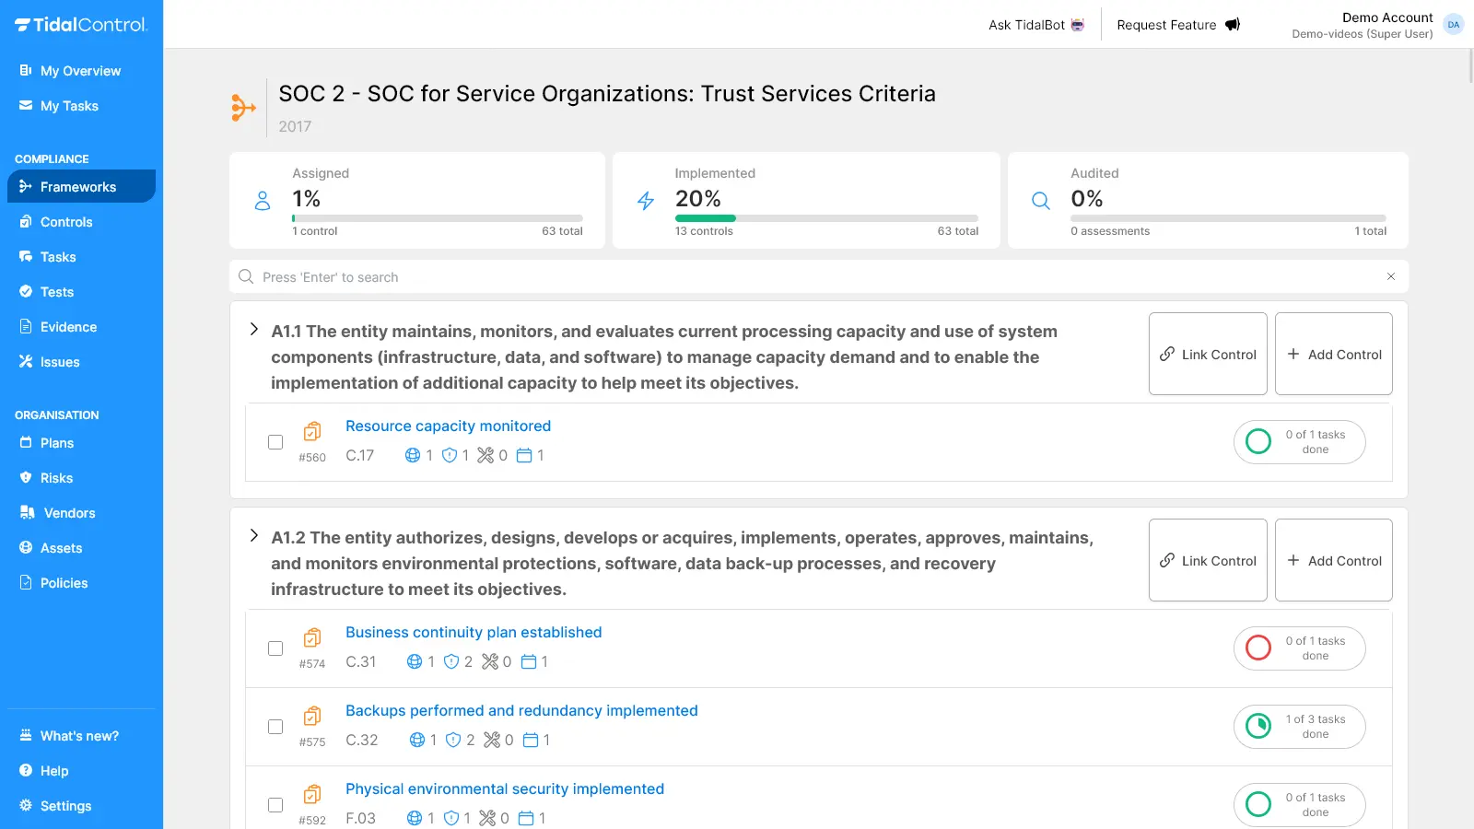
Task: Collapse the A1.2 criteria chevron
Action: [x=254, y=536]
